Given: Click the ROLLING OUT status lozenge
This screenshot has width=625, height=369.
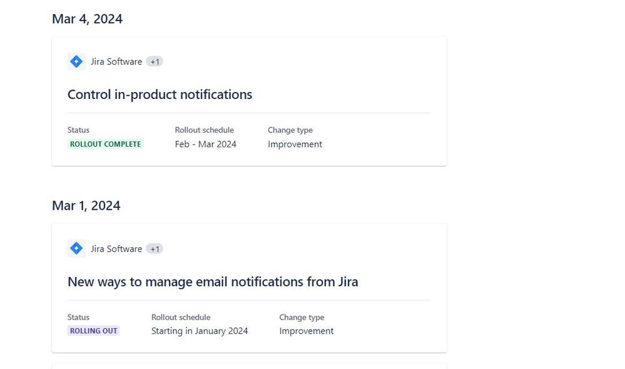Looking at the screenshot, I should click(93, 331).
